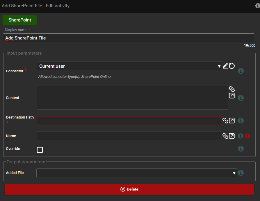Viewport: 260px width, 201px height.
Task: Click the red Delete button
Action: coord(129,189)
